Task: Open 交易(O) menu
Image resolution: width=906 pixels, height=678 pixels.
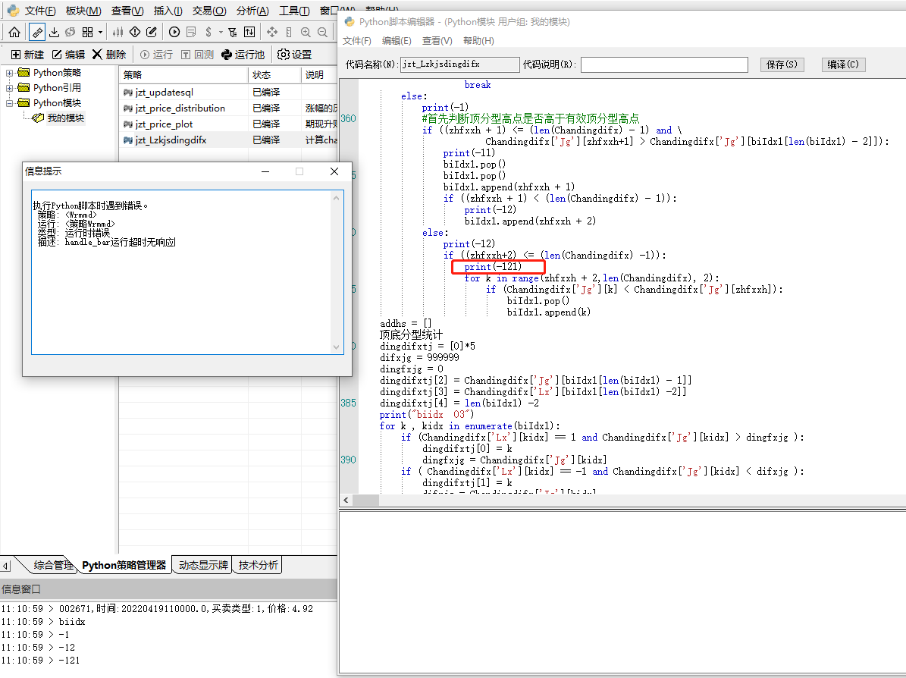Action: 209,11
